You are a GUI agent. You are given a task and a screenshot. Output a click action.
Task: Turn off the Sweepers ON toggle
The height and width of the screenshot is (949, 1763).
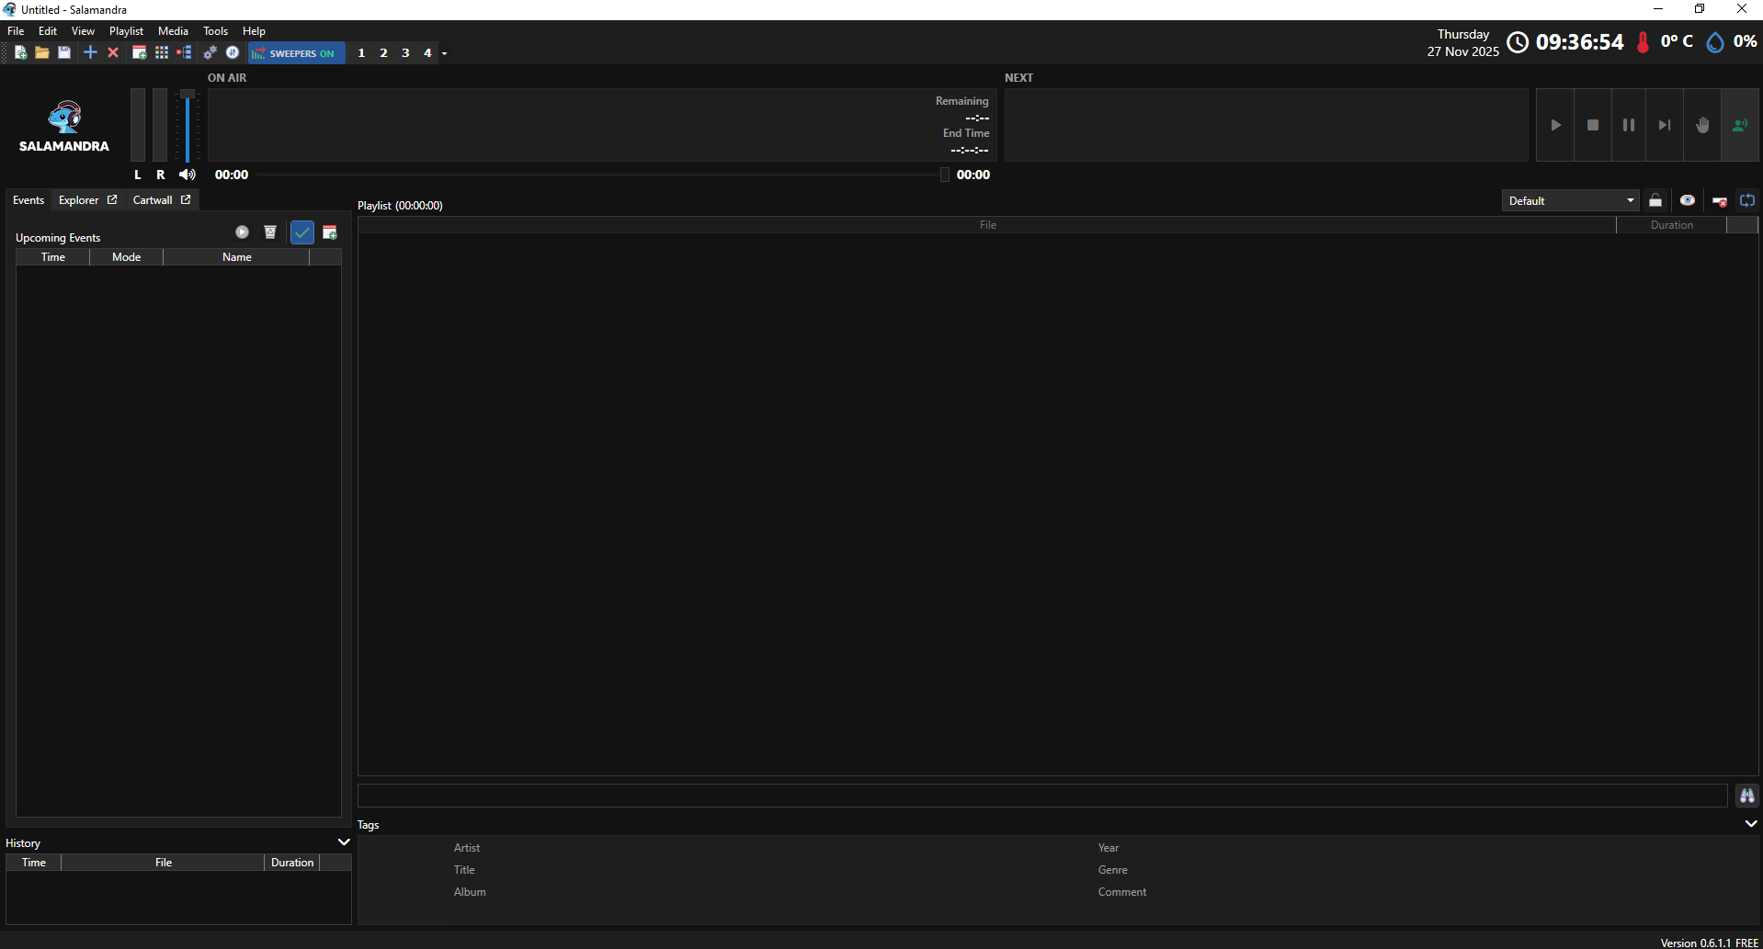(x=297, y=53)
